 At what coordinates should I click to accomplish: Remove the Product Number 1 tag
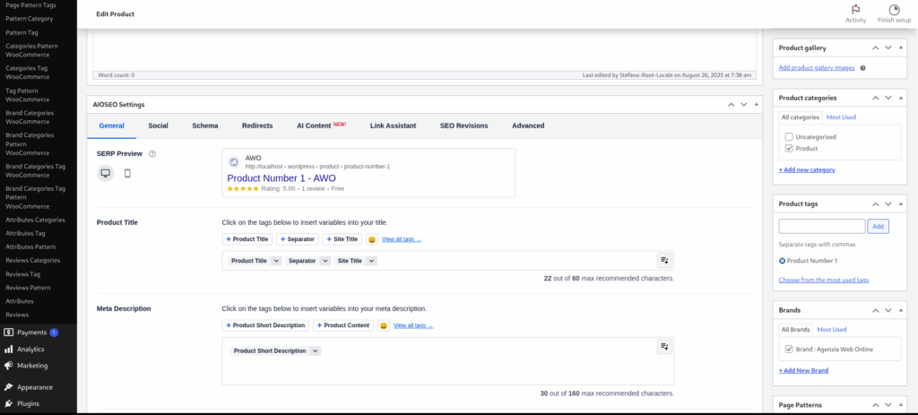click(782, 261)
